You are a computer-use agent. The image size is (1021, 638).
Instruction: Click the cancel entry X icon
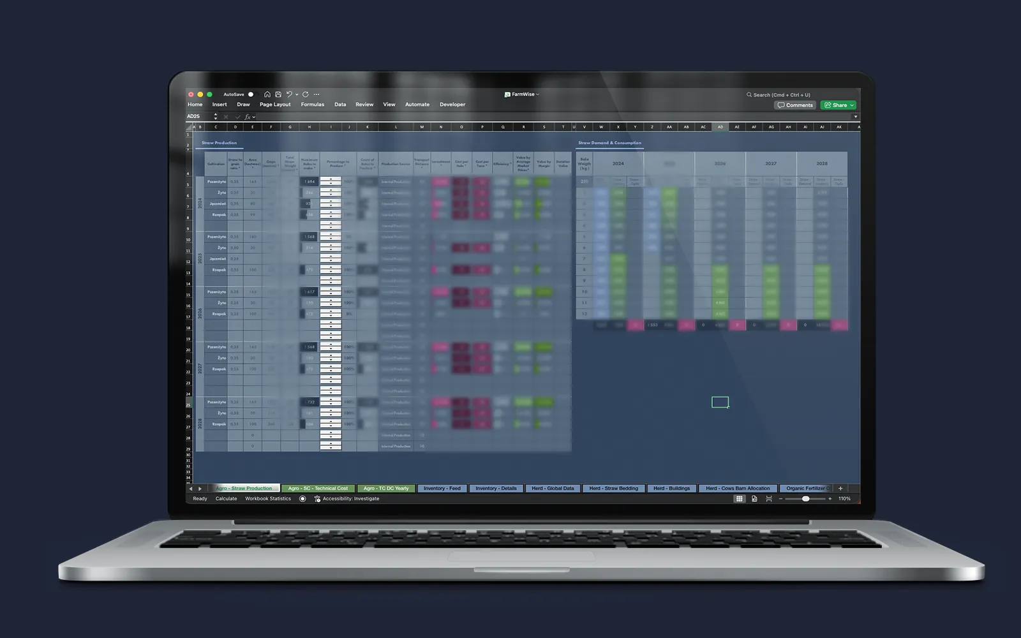pos(226,117)
